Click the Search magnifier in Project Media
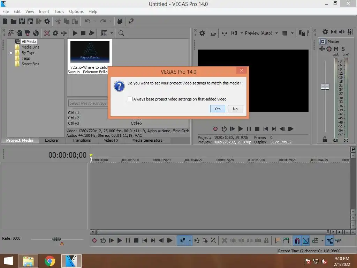 click(x=121, y=33)
